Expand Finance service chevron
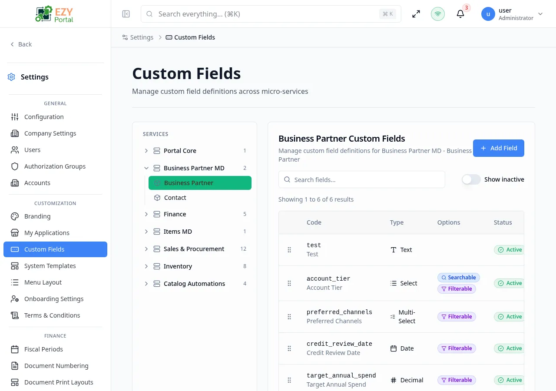The height and width of the screenshot is (391, 556). pyautogui.click(x=146, y=214)
